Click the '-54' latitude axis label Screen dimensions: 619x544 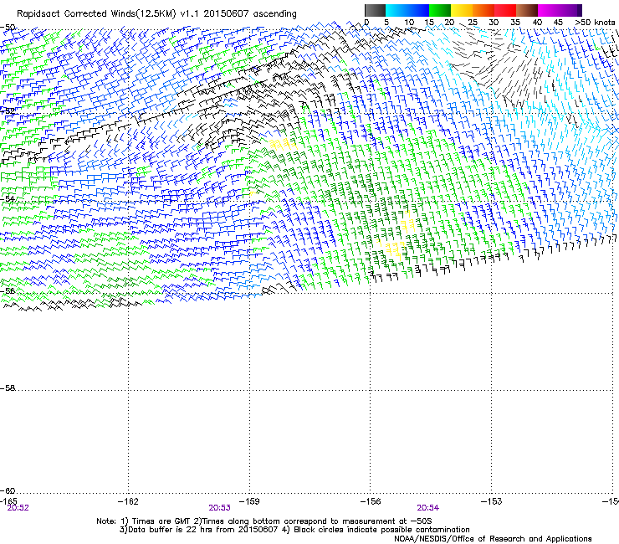(8, 199)
